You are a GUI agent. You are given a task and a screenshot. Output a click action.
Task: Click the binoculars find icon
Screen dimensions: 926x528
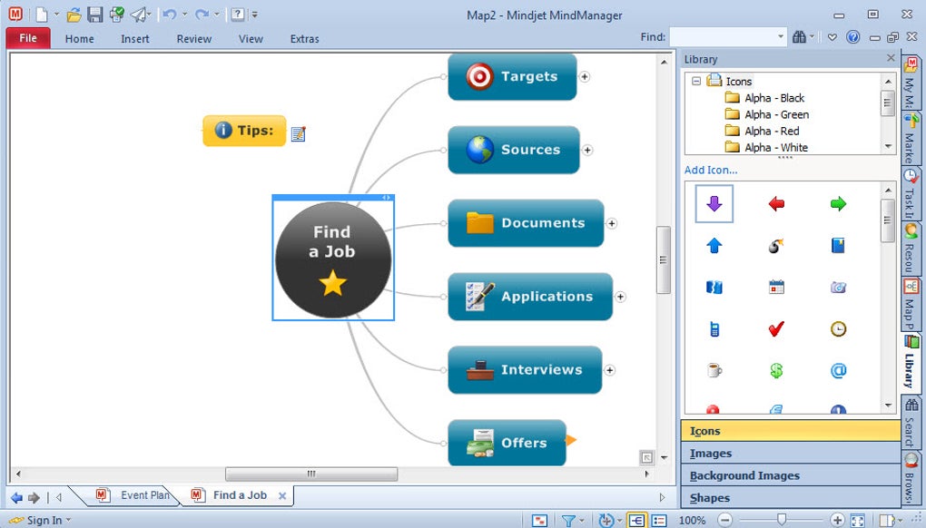pyautogui.click(x=799, y=36)
